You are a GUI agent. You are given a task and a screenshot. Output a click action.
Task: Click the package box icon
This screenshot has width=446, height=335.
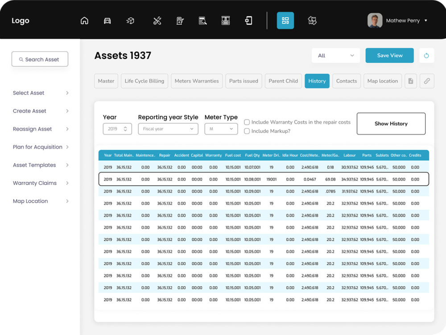point(130,21)
